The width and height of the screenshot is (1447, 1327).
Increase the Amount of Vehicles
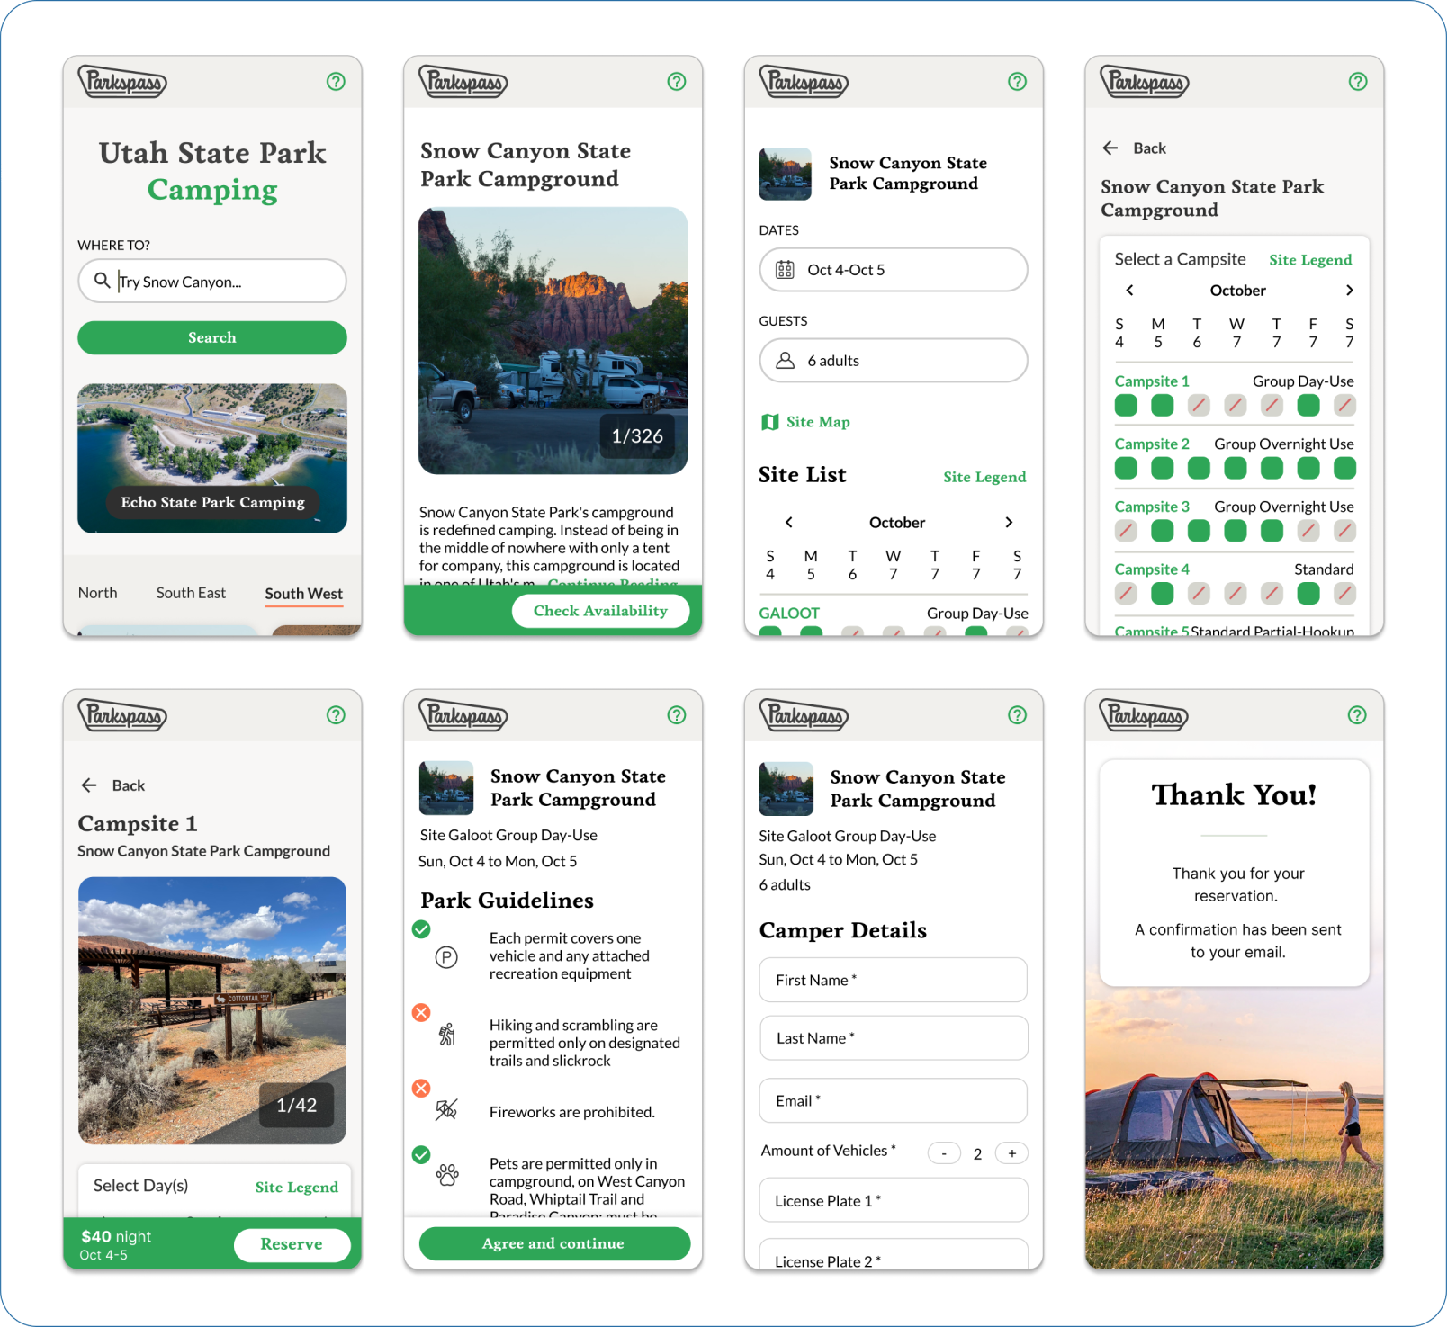pos(1011,1153)
